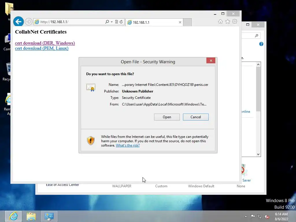
Task: Follow the cert download (DER, Windows) link
Action: (x=45, y=43)
